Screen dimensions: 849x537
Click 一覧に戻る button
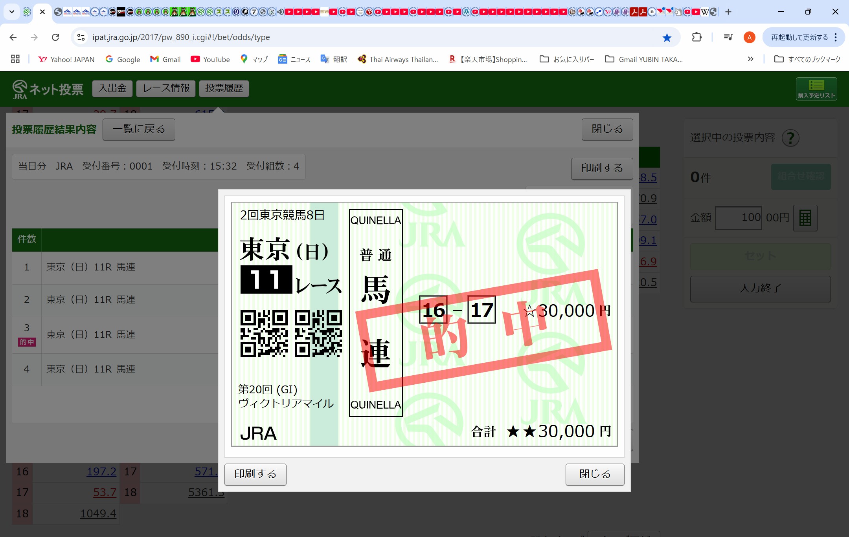pos(139,130)
